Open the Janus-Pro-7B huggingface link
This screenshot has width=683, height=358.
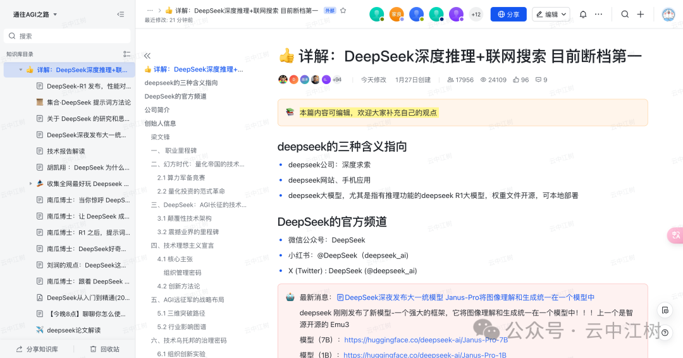point(426,340)
